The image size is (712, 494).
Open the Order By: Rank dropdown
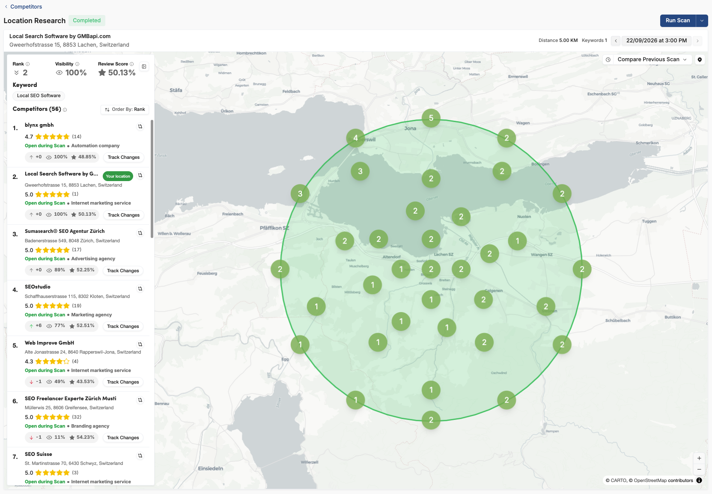click(x=125, y=110)
